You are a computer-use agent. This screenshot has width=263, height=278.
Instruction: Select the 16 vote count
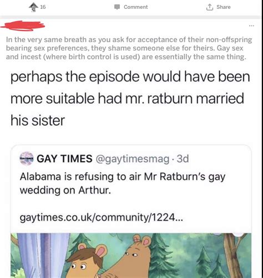click(x=43, y=7)
